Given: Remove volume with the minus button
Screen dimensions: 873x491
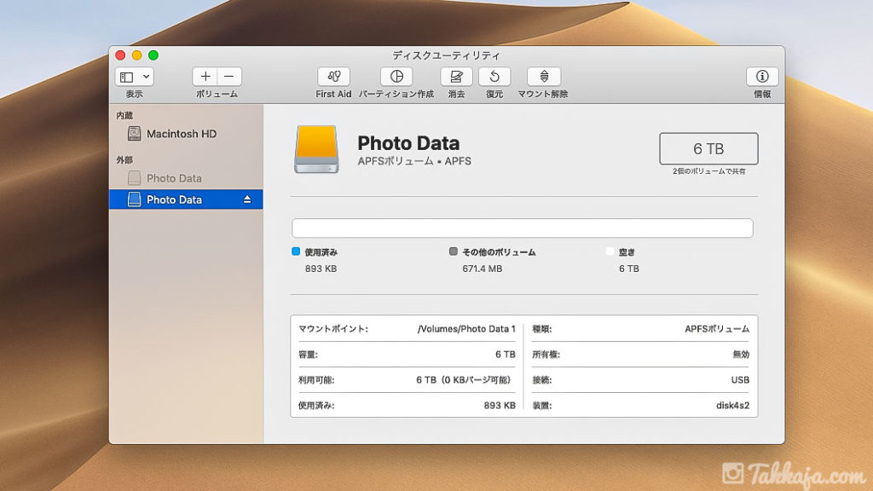Looking at the screenshot, I should coord(228,77).
